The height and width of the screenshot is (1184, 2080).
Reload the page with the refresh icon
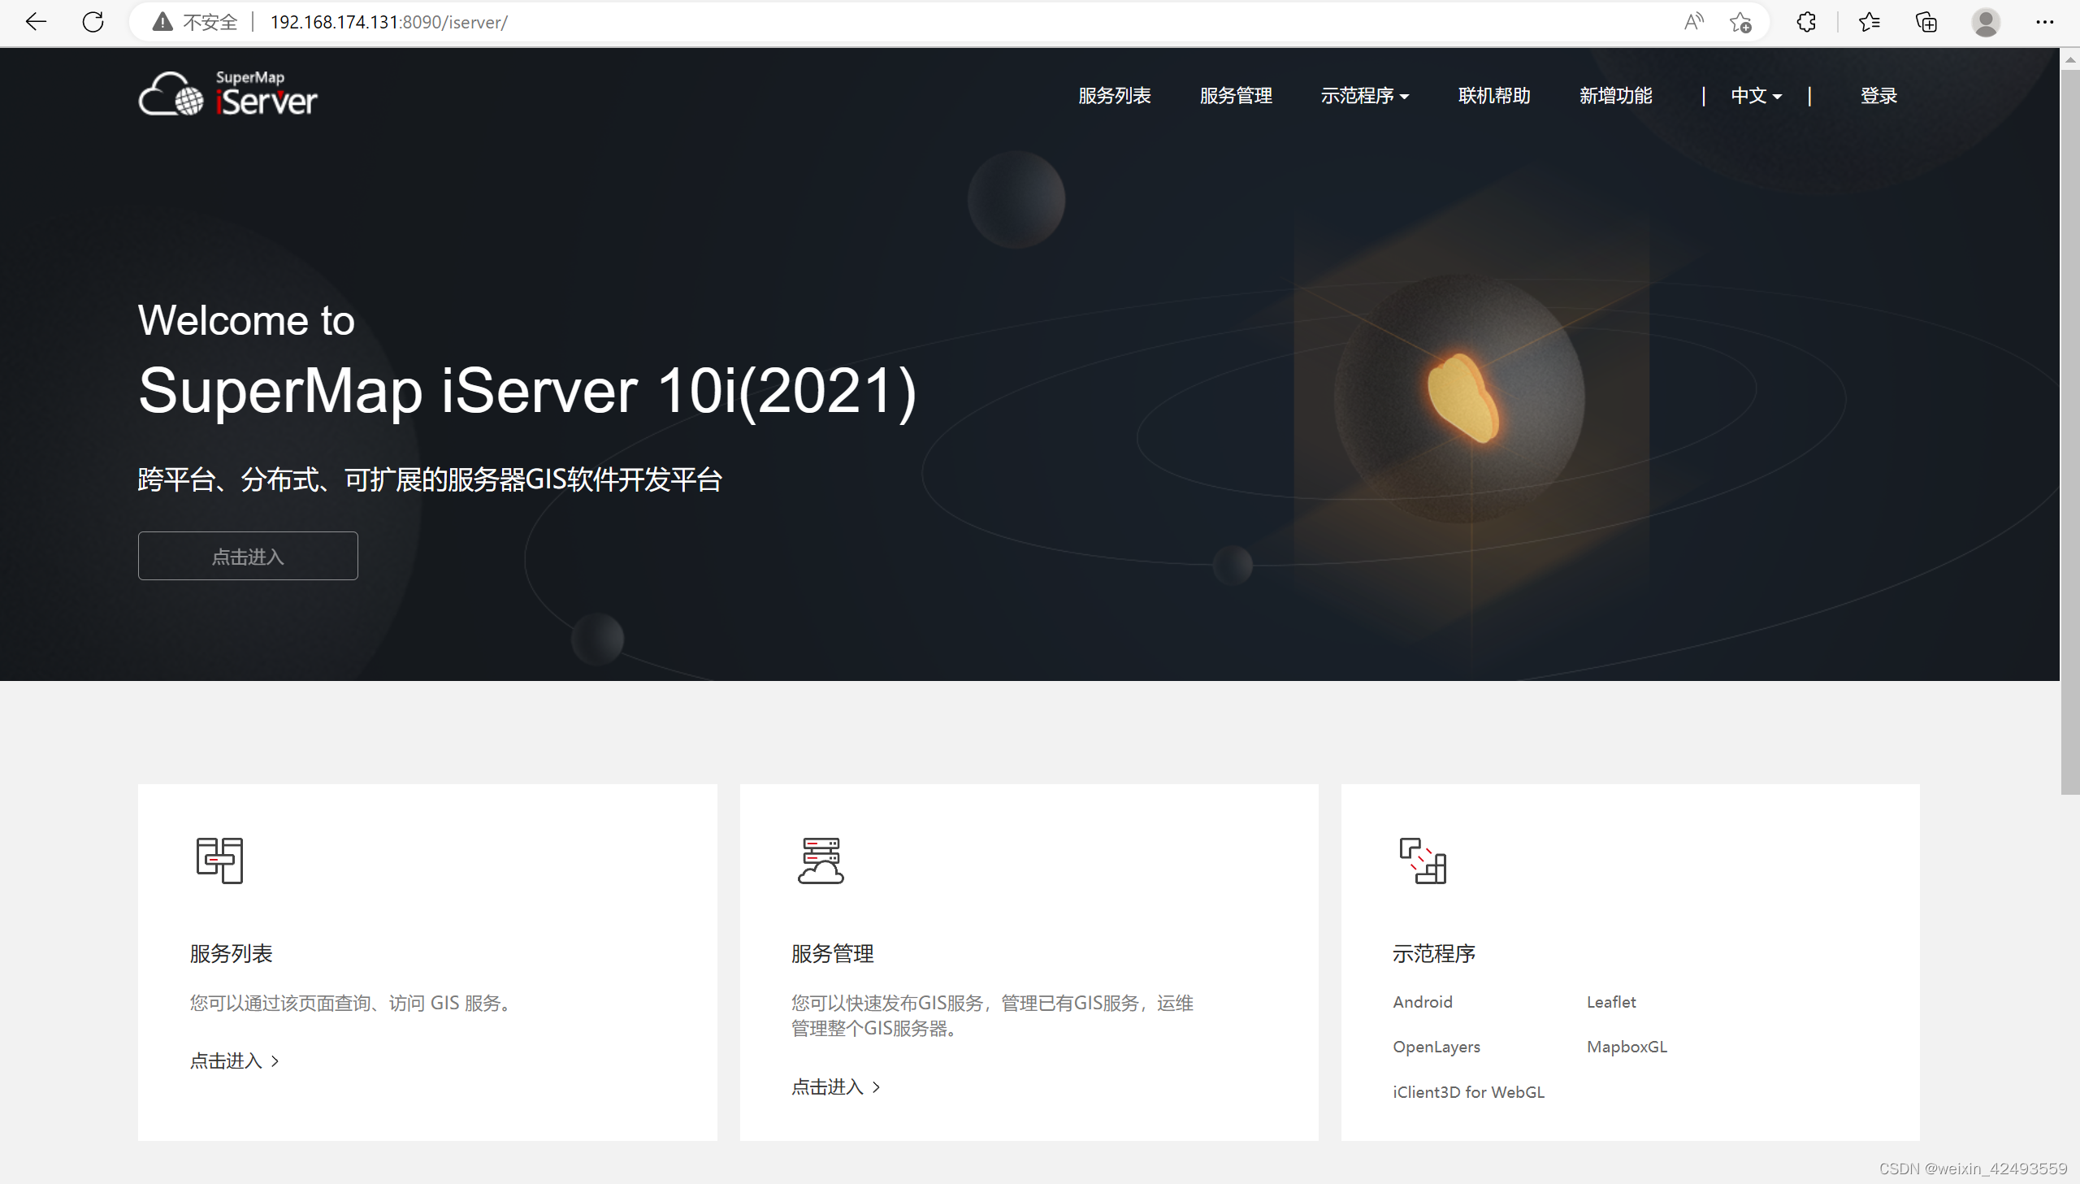click(x=93, y=22)
